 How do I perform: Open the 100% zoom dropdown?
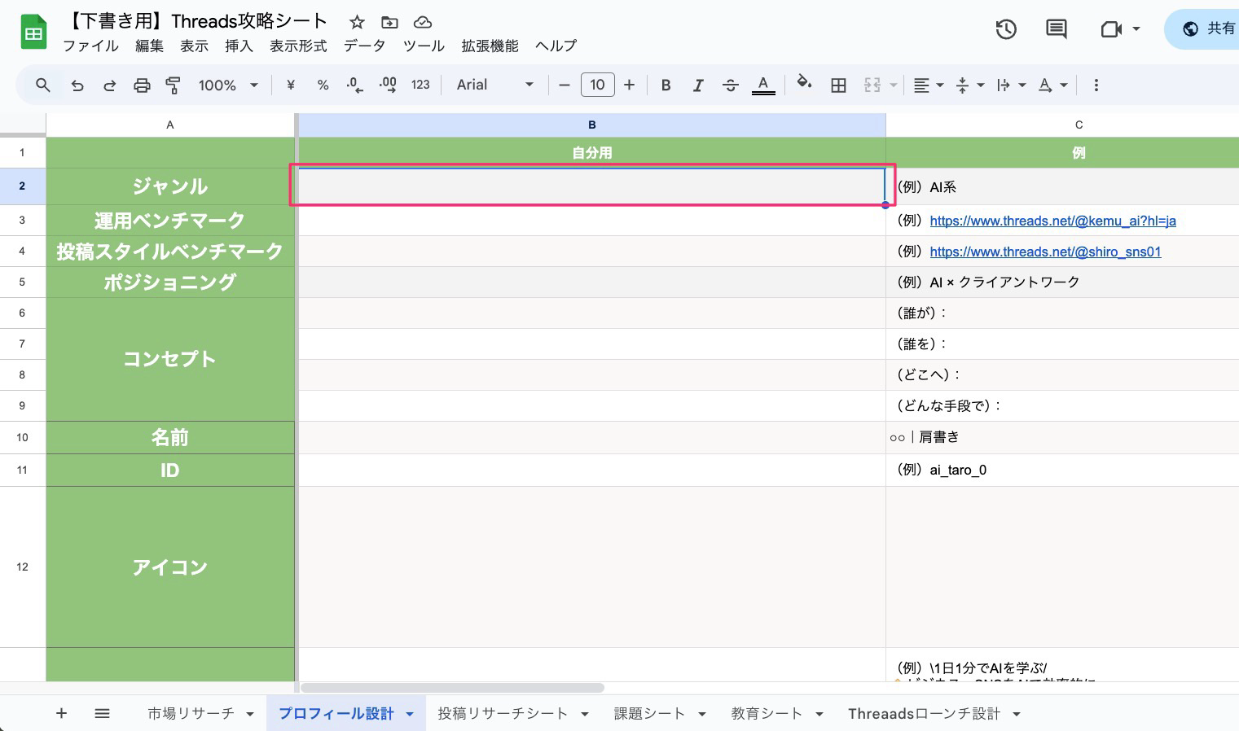(228, 85)
